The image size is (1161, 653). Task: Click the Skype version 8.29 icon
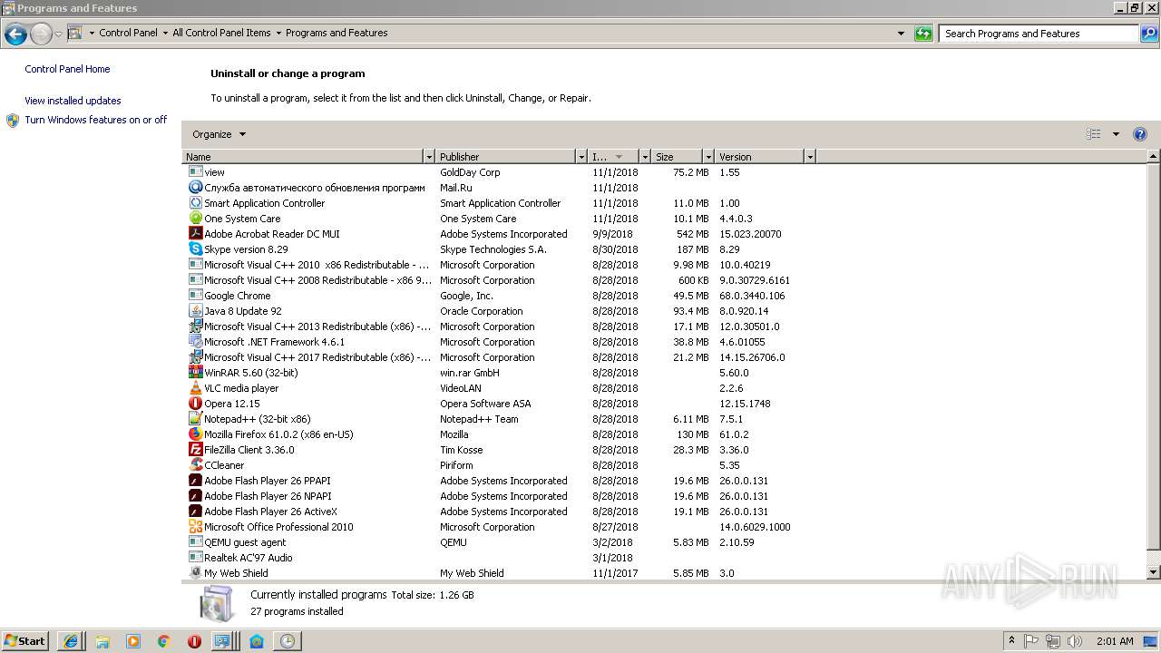(x=195, y=249)
